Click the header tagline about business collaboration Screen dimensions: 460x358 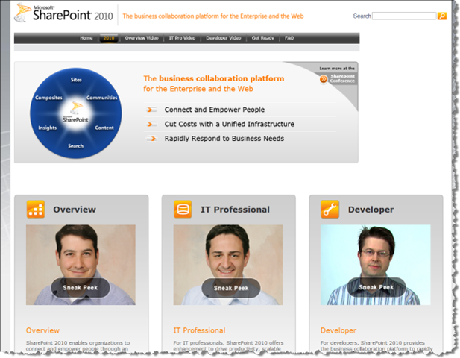point(213,16)
